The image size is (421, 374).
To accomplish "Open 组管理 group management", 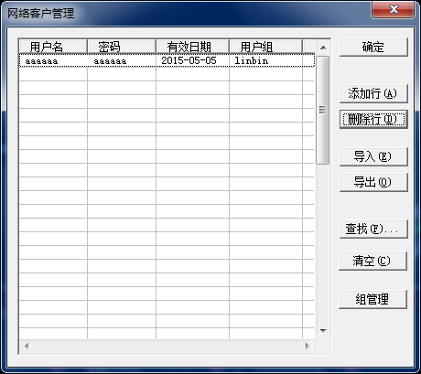I will (x=372, y=299).
